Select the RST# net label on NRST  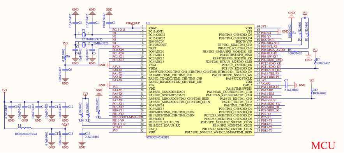(x=116, y=47)
